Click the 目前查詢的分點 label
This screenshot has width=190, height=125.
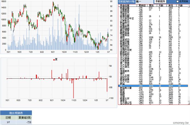click(x=126, y=2)
